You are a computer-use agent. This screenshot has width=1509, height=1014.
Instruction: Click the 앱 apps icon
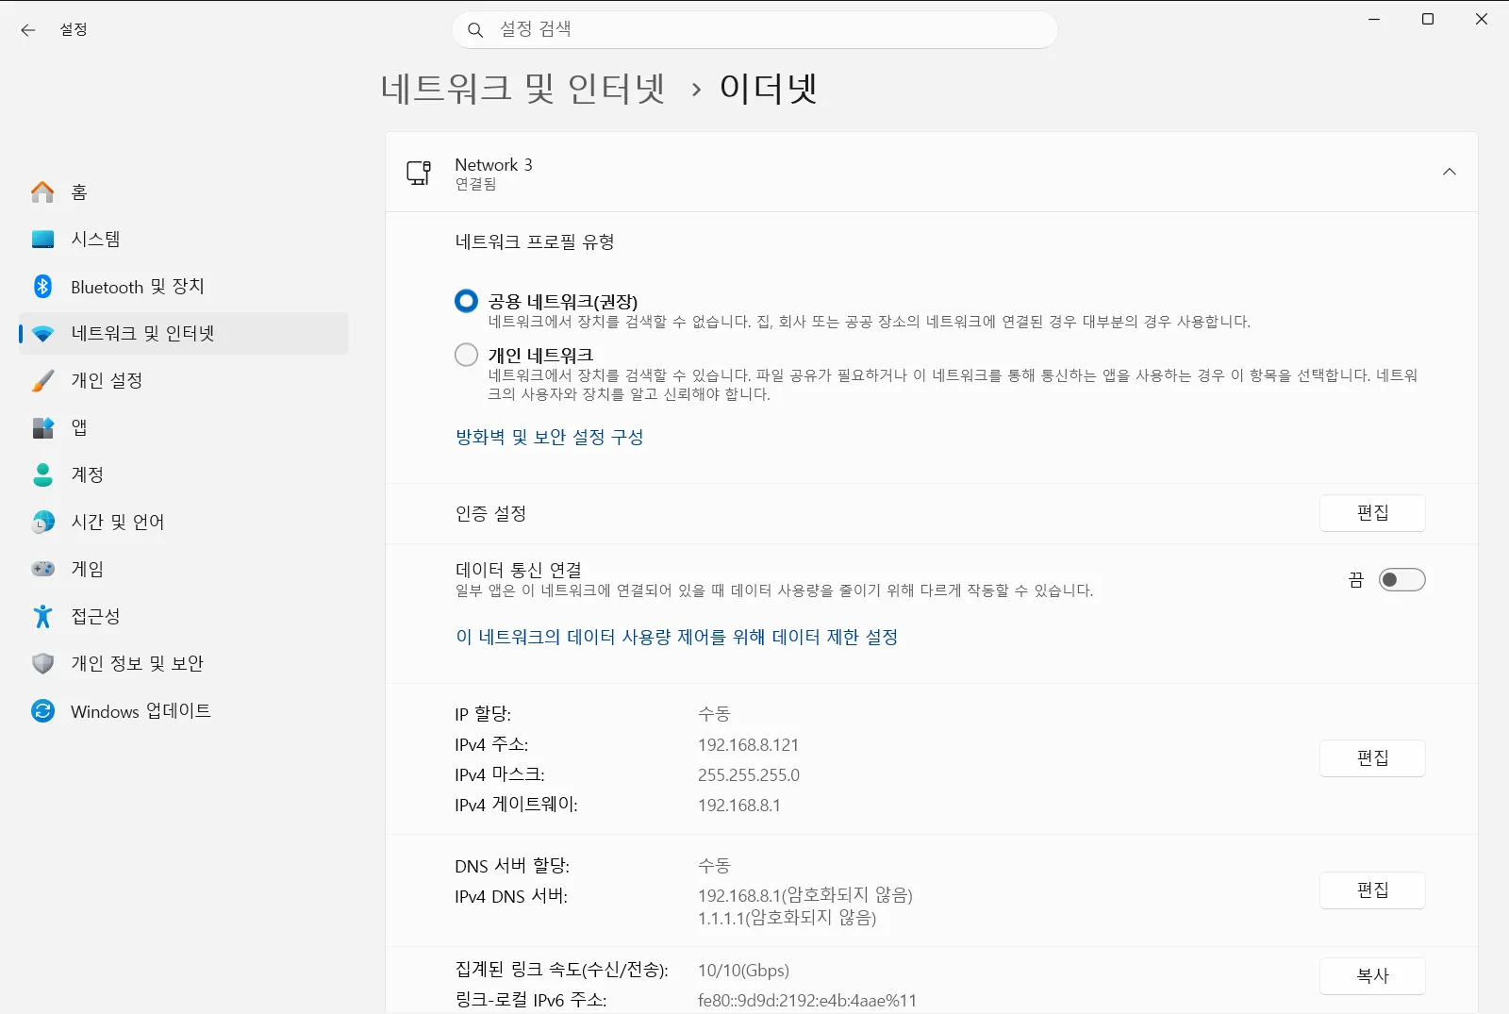tap(42, 428)
